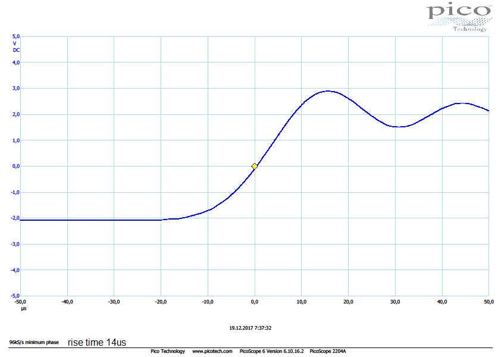The image size is (501, 357).
Task: Click the V unit label on voltage axis
Action: click(x=15, y=43)
